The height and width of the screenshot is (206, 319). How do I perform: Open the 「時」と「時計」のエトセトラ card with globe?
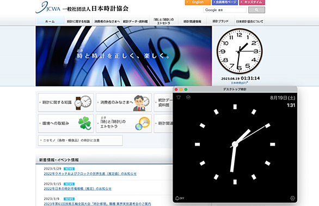coord(124,123)
